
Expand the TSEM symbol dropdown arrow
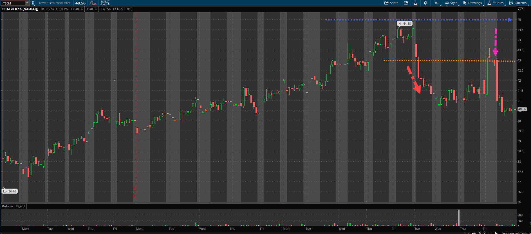(27, 3)
